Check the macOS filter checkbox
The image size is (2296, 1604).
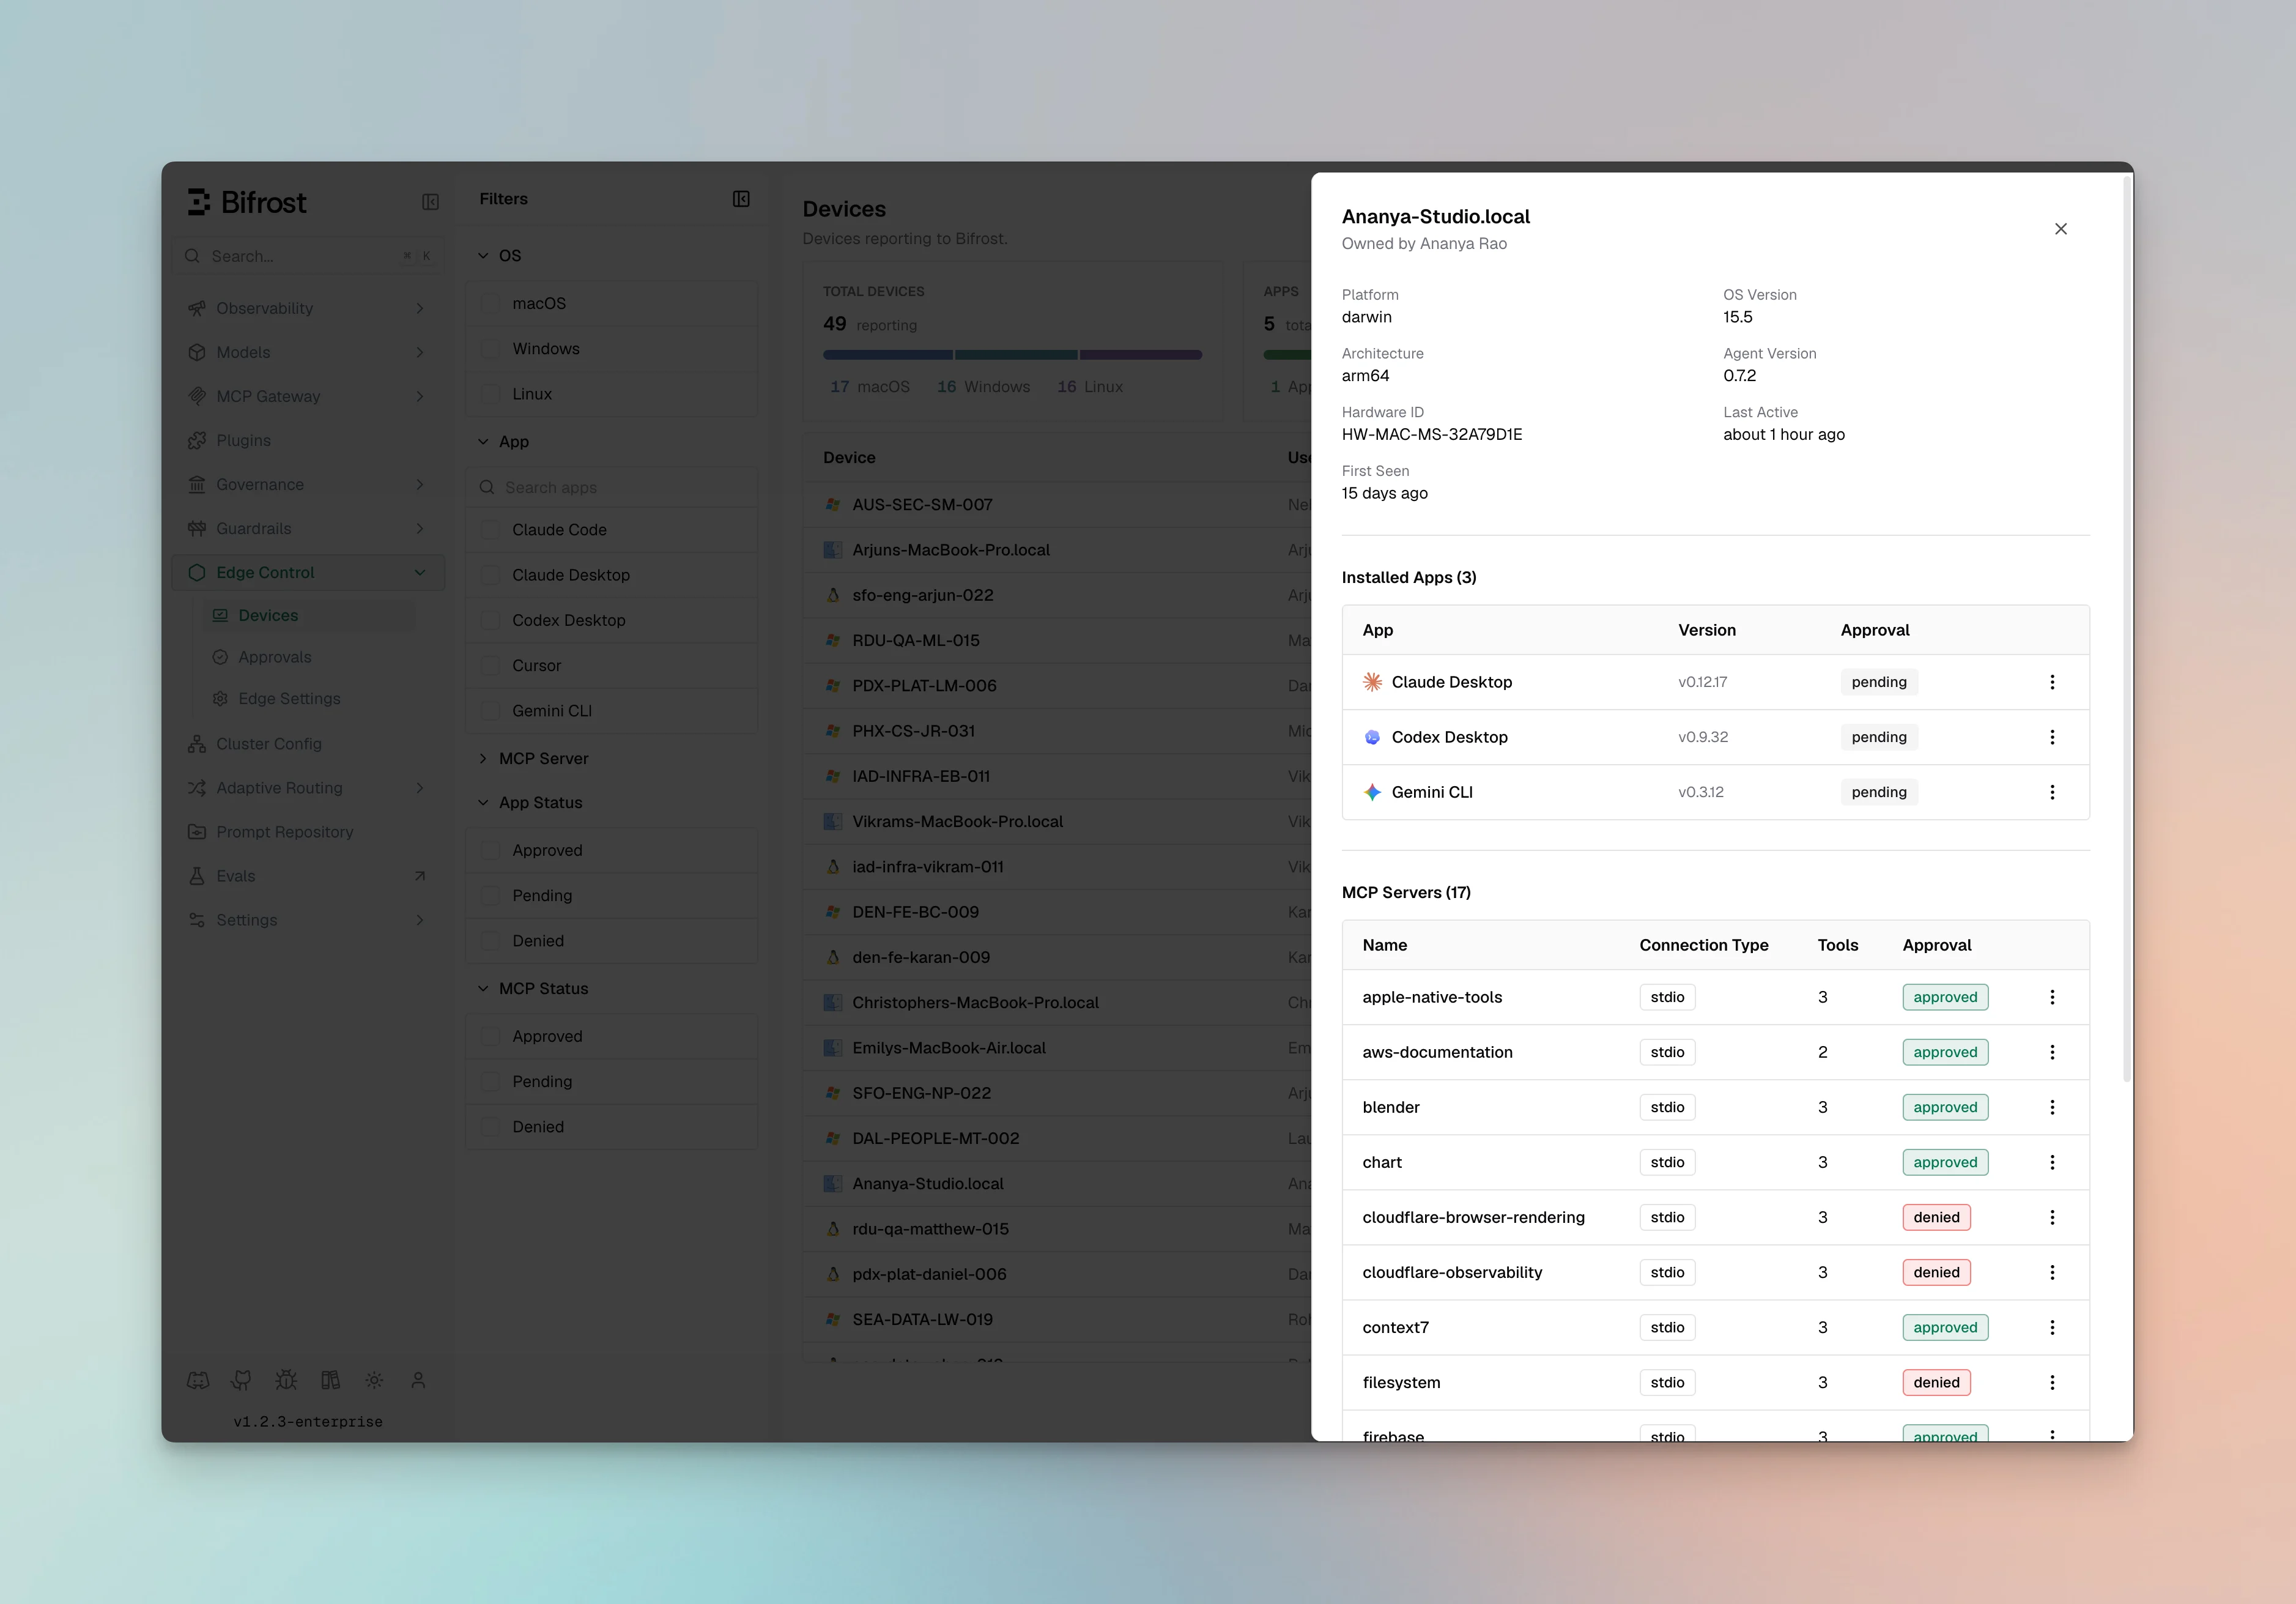coord(490,303)
